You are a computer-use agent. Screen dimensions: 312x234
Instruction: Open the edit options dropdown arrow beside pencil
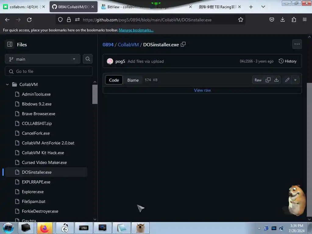tap(295, 80)
